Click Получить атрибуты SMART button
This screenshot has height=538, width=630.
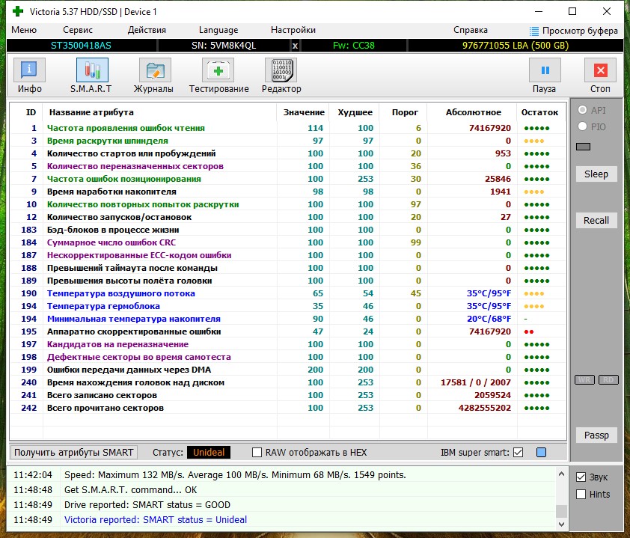(73, 453)
